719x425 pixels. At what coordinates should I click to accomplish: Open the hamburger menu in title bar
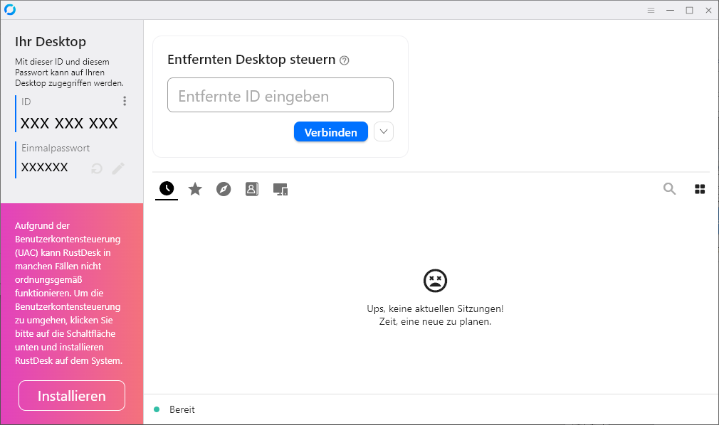click(651, 10)
